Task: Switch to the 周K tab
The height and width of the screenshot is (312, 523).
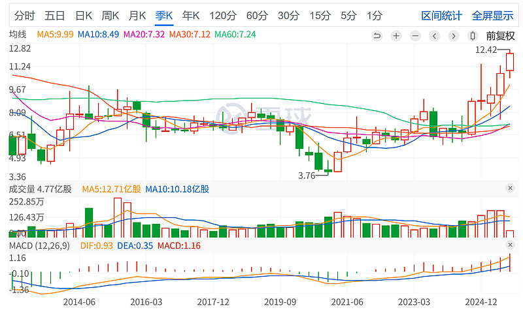Action: click(110, 16)
